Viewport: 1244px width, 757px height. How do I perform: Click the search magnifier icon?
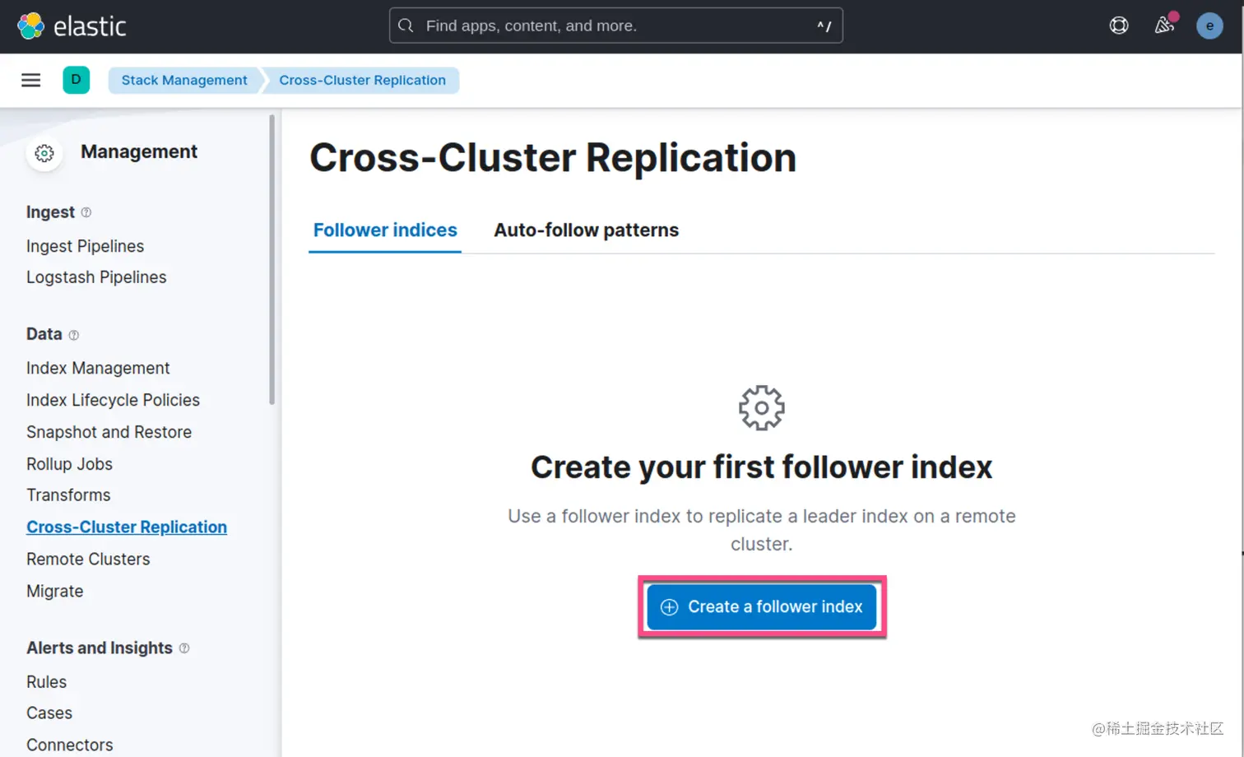pos(406,26)
